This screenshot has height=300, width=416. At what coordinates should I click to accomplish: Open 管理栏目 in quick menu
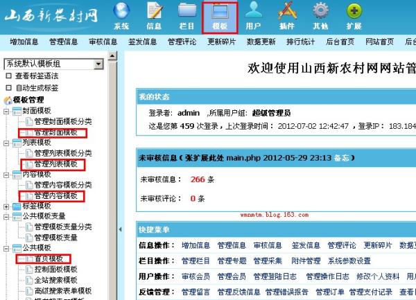click(196, 261)
